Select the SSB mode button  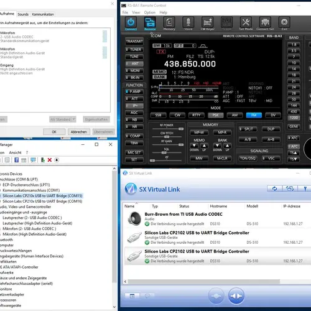(x=159, y=115)
